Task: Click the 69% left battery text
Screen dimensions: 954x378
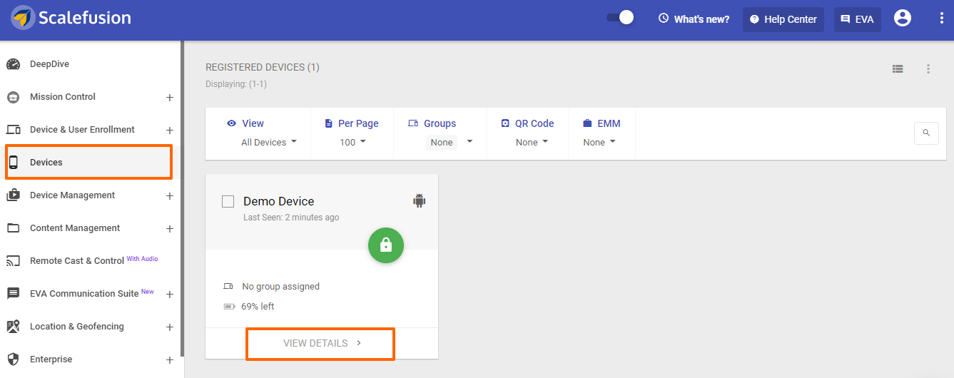Action: pyautogui.click(x=258, y=307)
